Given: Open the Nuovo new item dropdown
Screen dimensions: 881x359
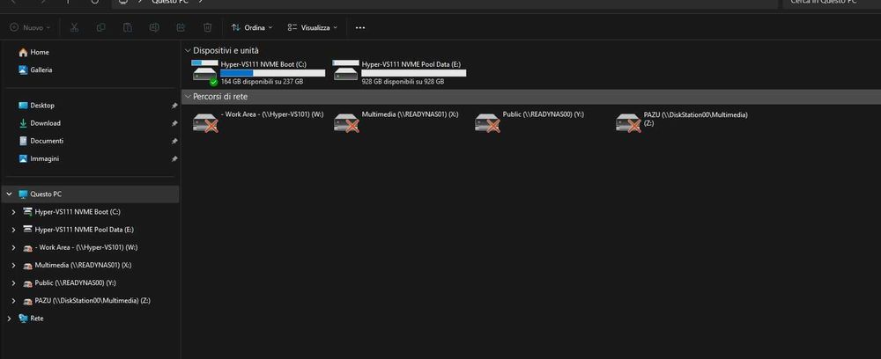Looking at the screenshot, I should tap(30, 27).
